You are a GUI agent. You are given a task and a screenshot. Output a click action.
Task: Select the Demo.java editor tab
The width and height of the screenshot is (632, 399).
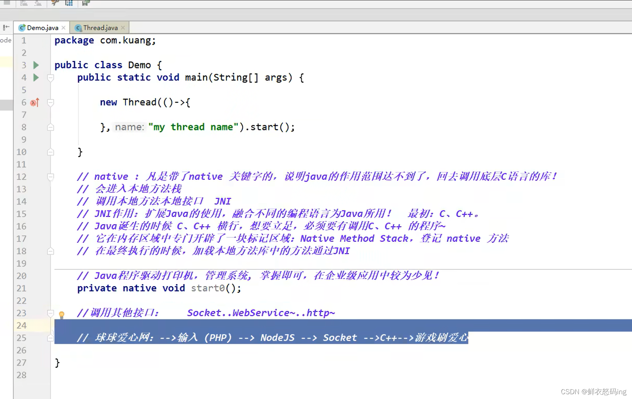pyautogui.click(x=42, y=28)
